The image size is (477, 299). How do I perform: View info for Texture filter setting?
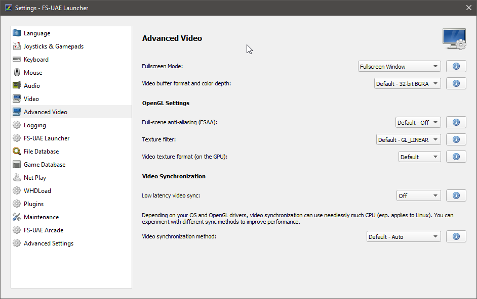pos(456,139)
